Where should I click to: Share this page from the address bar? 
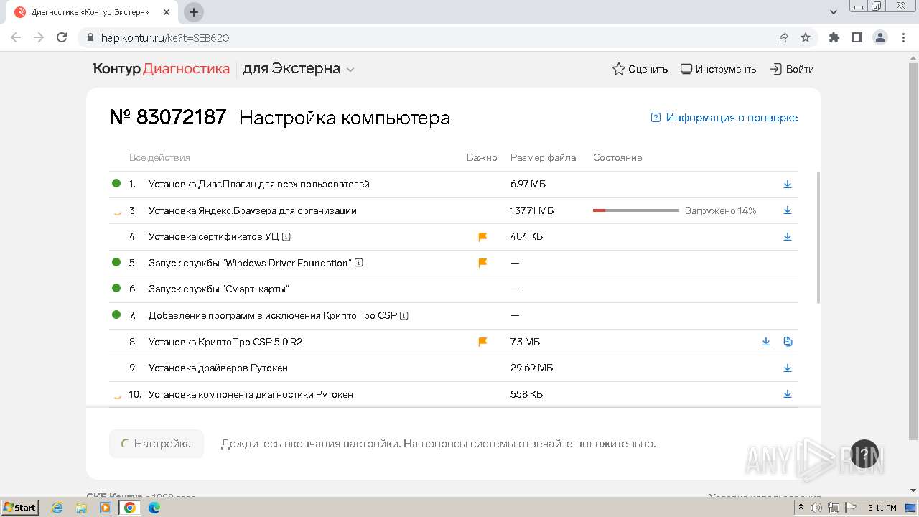[783, 37]
